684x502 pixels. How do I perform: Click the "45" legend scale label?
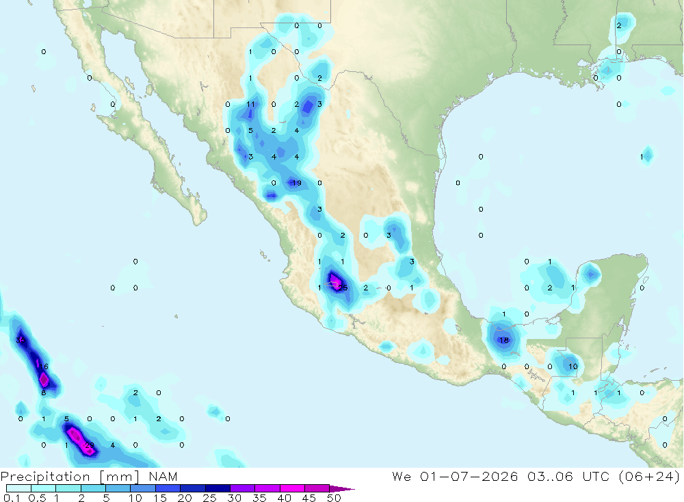tap(309, 498)
